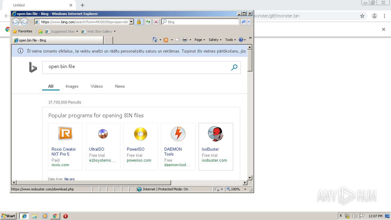Click the IE vertical scrollbar down arrow
Image resolution: width=391 pixels, height=220 pixels.
point(250,178)
